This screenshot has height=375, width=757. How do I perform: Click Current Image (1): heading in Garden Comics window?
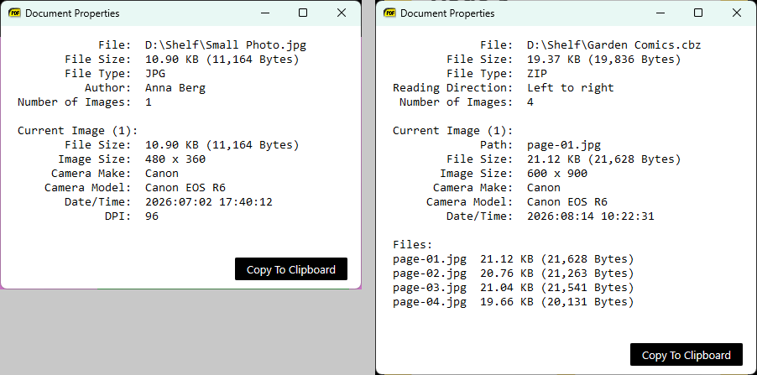click(x=453, y=131)
